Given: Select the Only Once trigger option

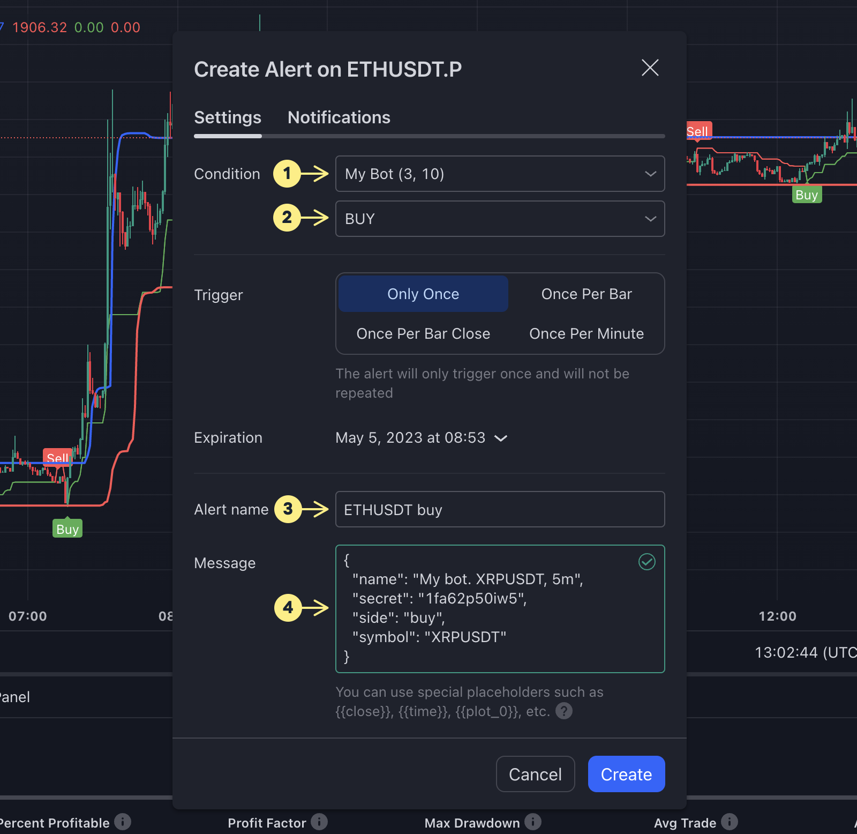Looking at the screenshot, I should click(423, 294).
